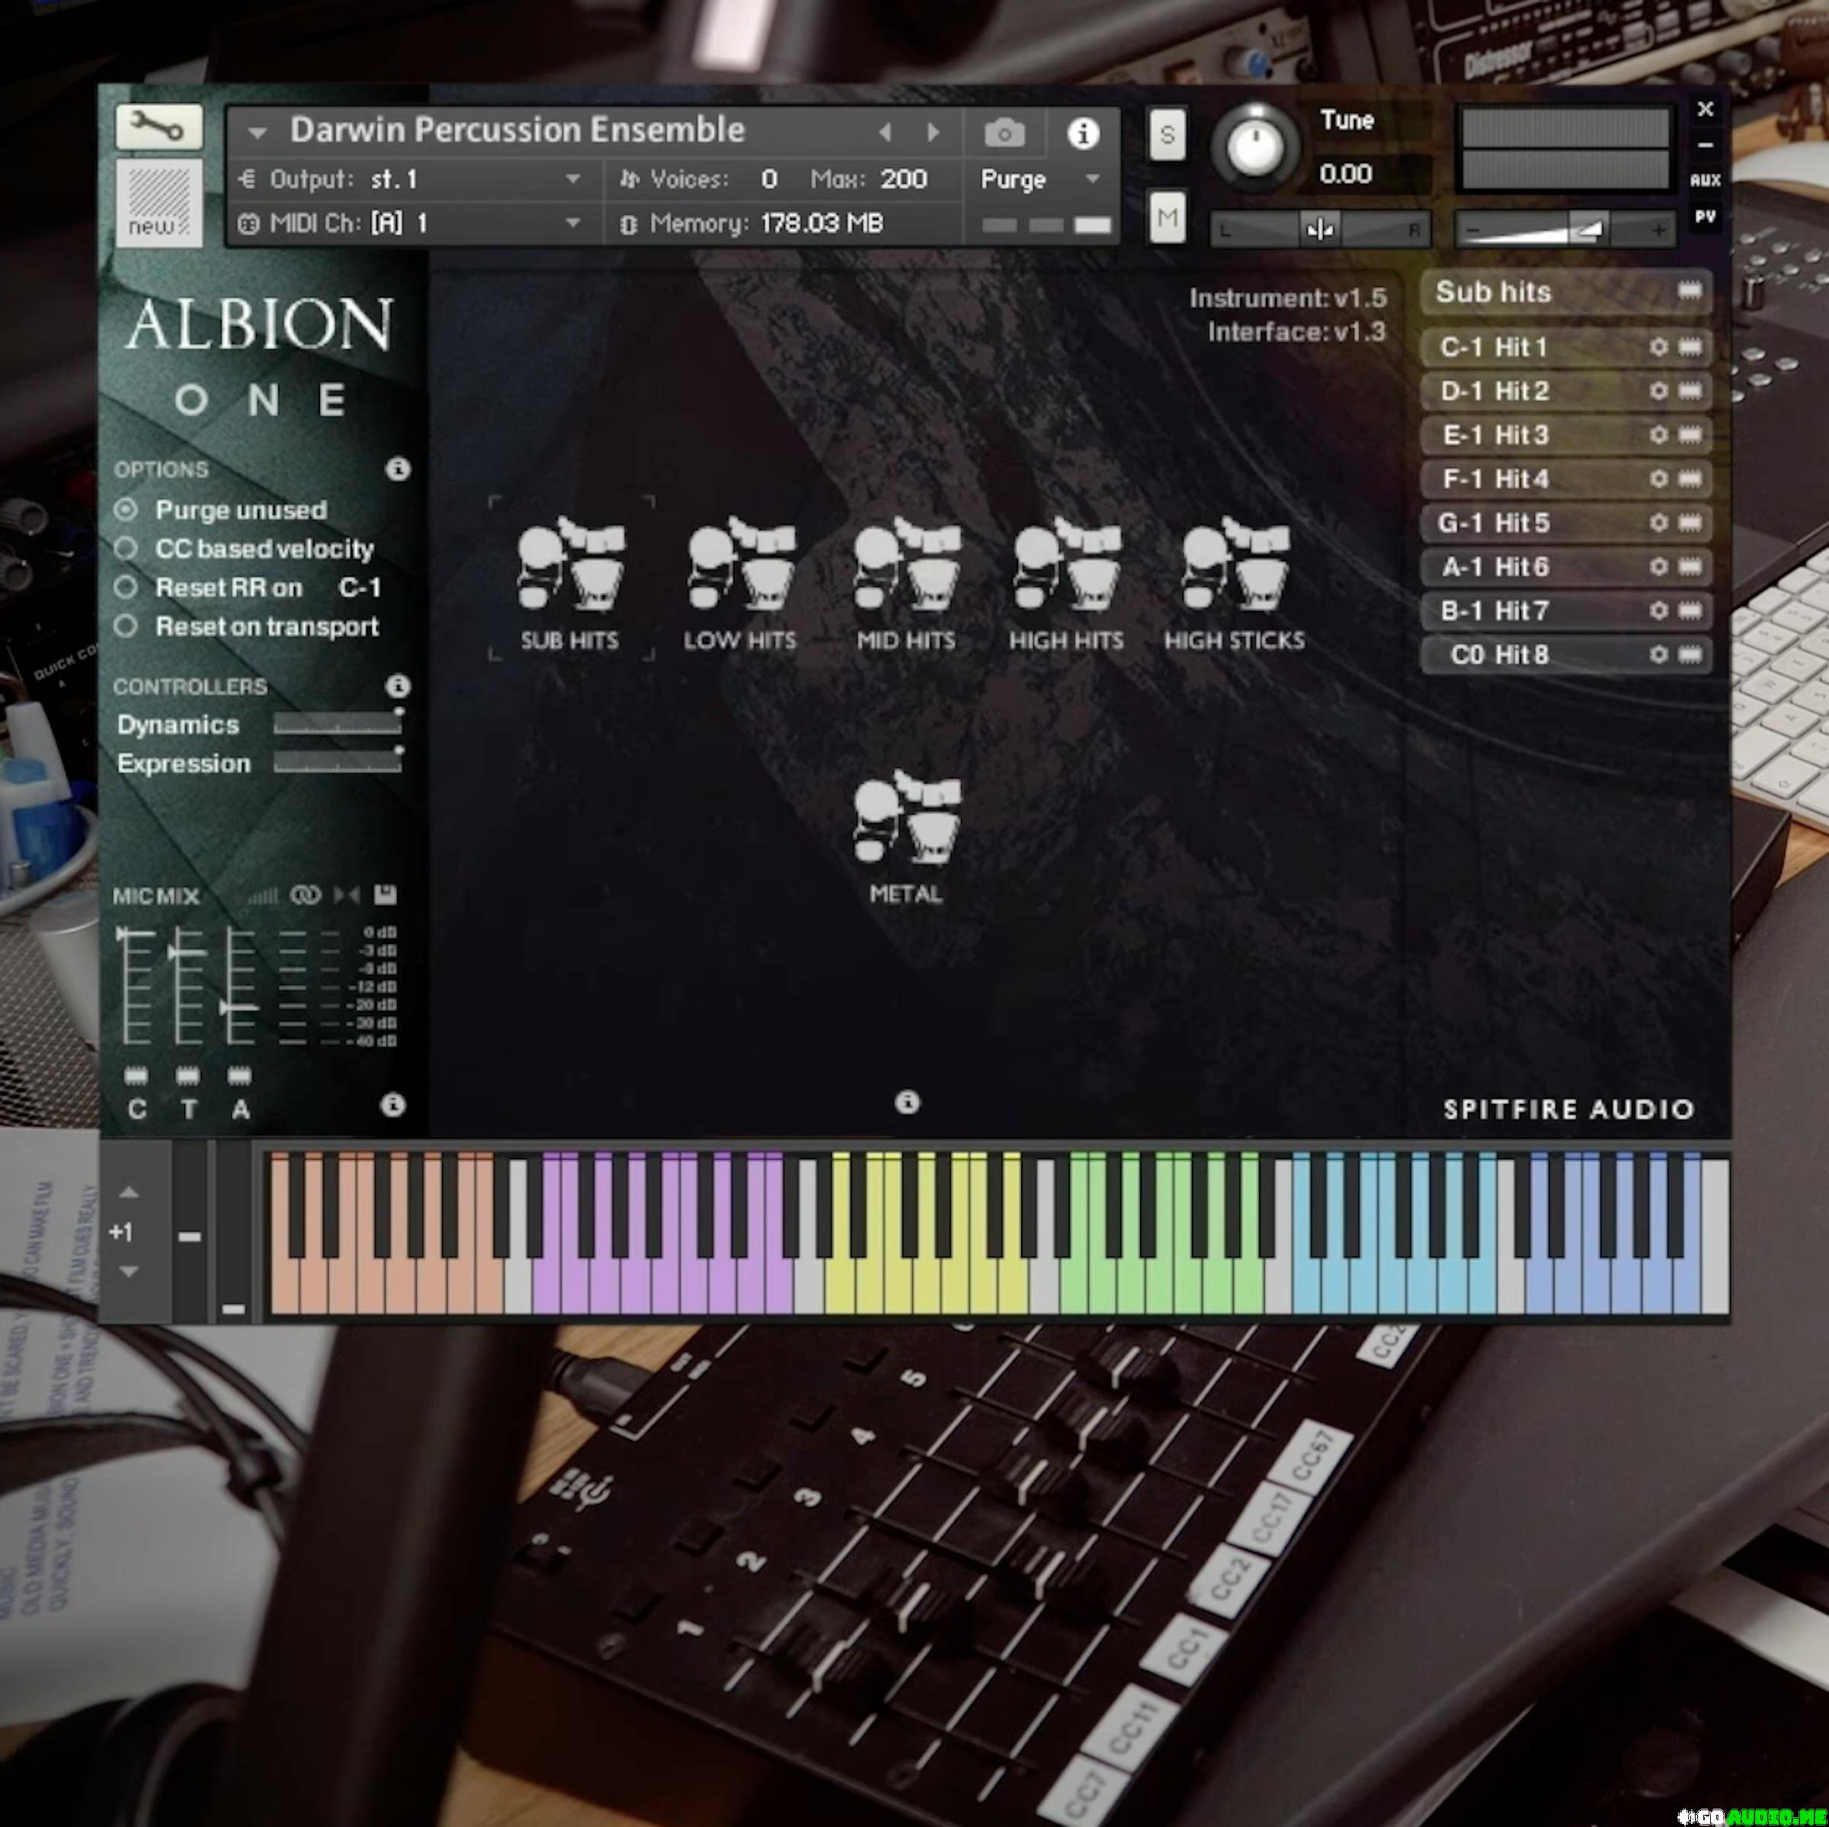This screenshot has height=1827, width=1829.
Task: Click the L-R pan slider
Action: pyautogui.click(x=1320, y=229)
